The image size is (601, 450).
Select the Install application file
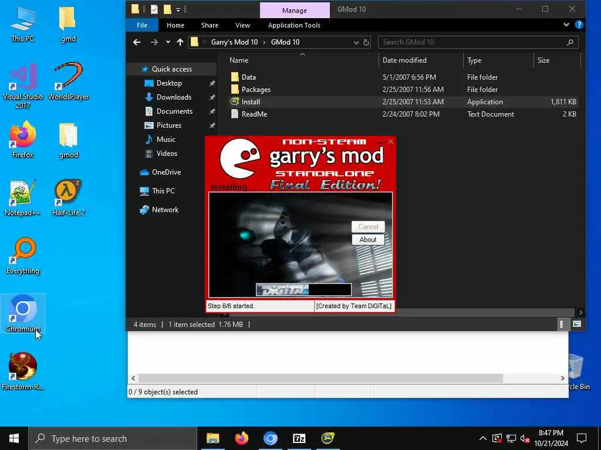point(251,102)
